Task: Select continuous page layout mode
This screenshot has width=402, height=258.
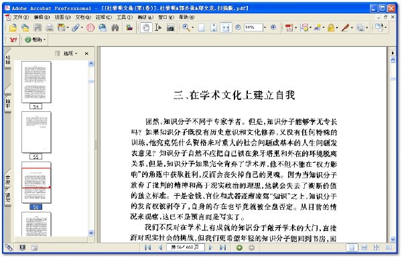Action: click(364, 247)
